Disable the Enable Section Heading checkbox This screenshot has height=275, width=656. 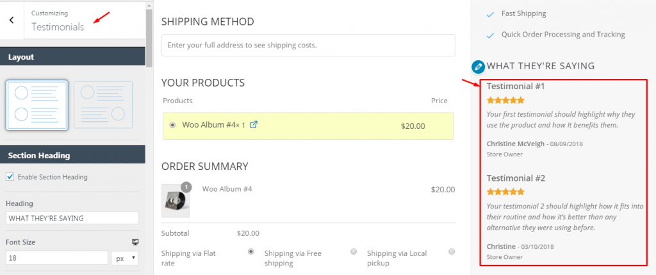coord(10,177)
